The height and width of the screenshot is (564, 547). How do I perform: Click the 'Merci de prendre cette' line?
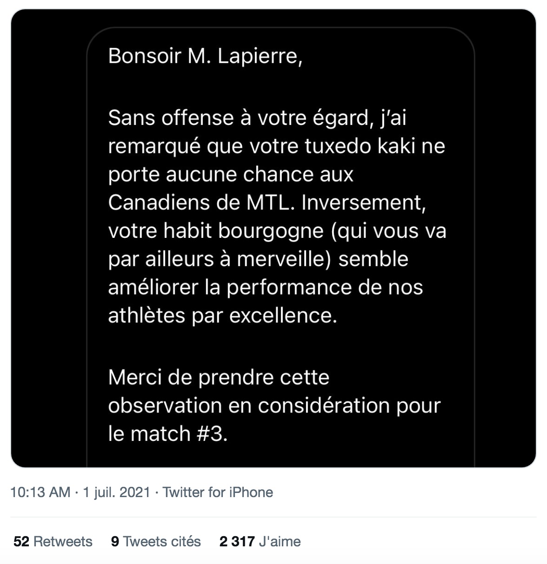tap(219, 377)
